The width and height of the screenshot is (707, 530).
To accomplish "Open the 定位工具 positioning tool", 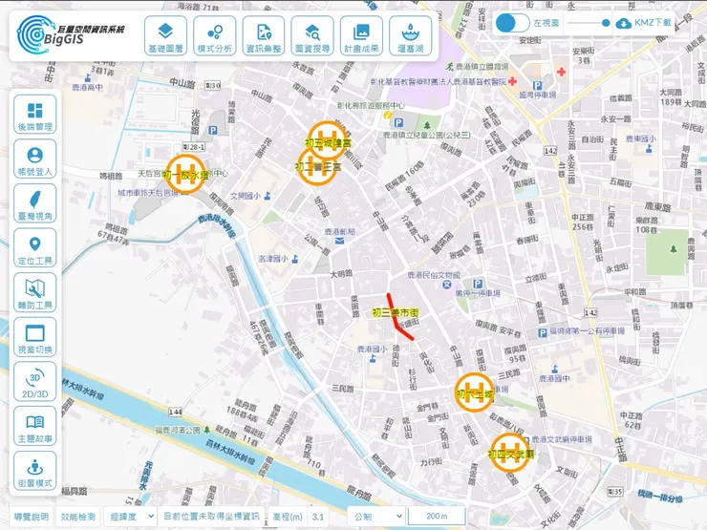I will 35,248.
